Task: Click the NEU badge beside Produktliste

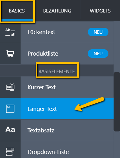Action: 98,54
